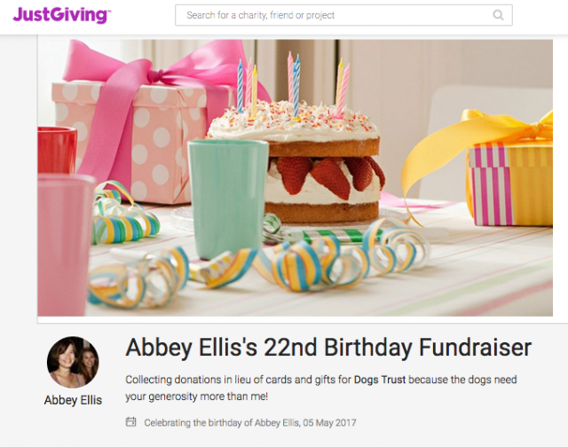Click the search magnifier icon

pos(499,15)
